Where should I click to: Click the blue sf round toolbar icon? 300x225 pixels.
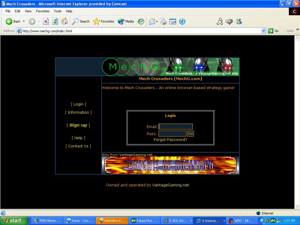pos(182,21)
